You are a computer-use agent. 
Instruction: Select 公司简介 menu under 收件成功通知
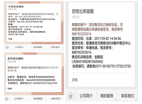click(19, 99)
